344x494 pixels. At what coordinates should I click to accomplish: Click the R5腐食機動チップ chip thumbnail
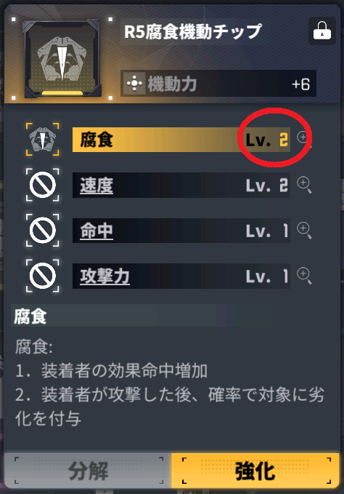[x=62, y=59]
